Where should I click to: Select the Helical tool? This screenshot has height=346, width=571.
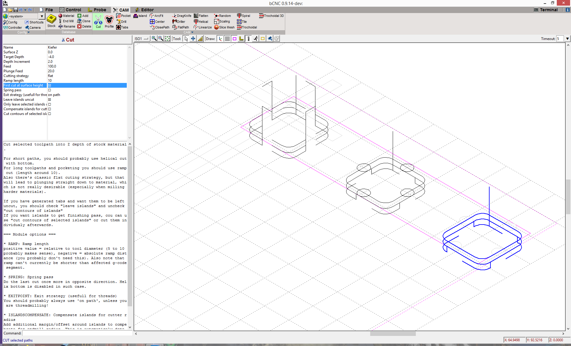coord(201,22)
